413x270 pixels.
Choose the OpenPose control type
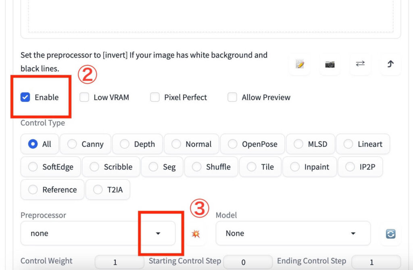coord(232,144)
